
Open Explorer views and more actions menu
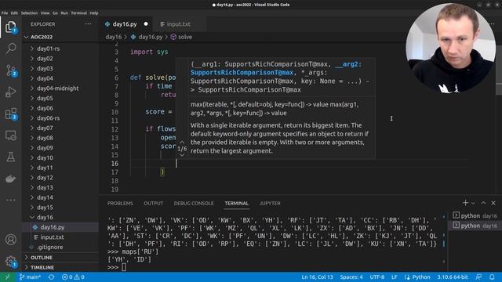(x=88, y=24)
